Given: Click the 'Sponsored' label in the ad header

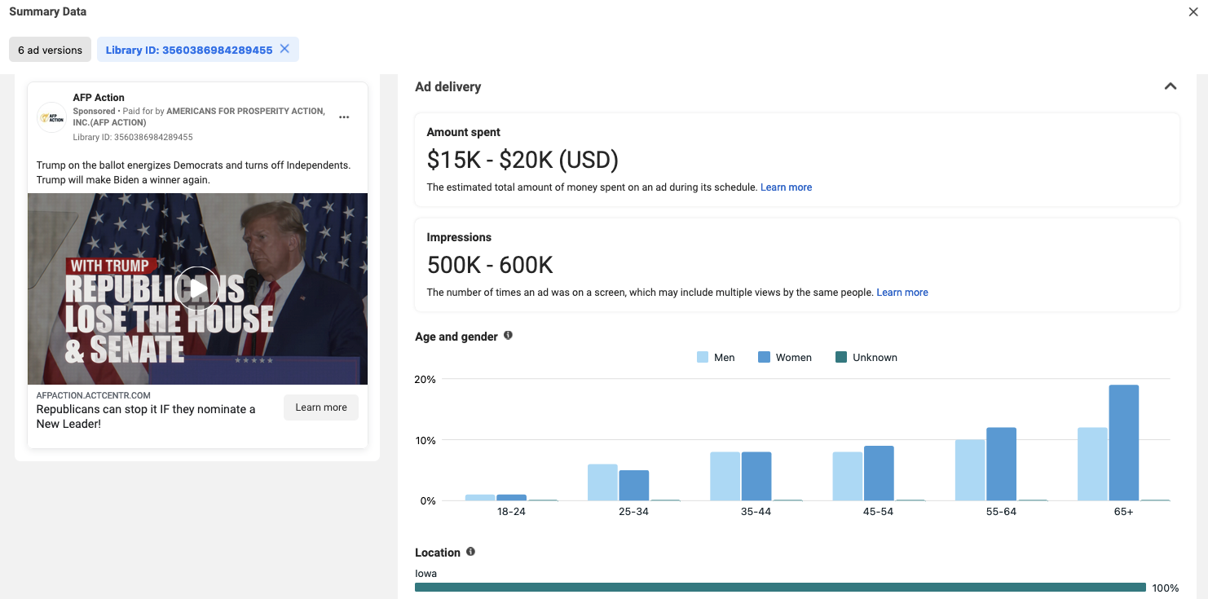Looking at the screenshot, I should coord(94,111).
